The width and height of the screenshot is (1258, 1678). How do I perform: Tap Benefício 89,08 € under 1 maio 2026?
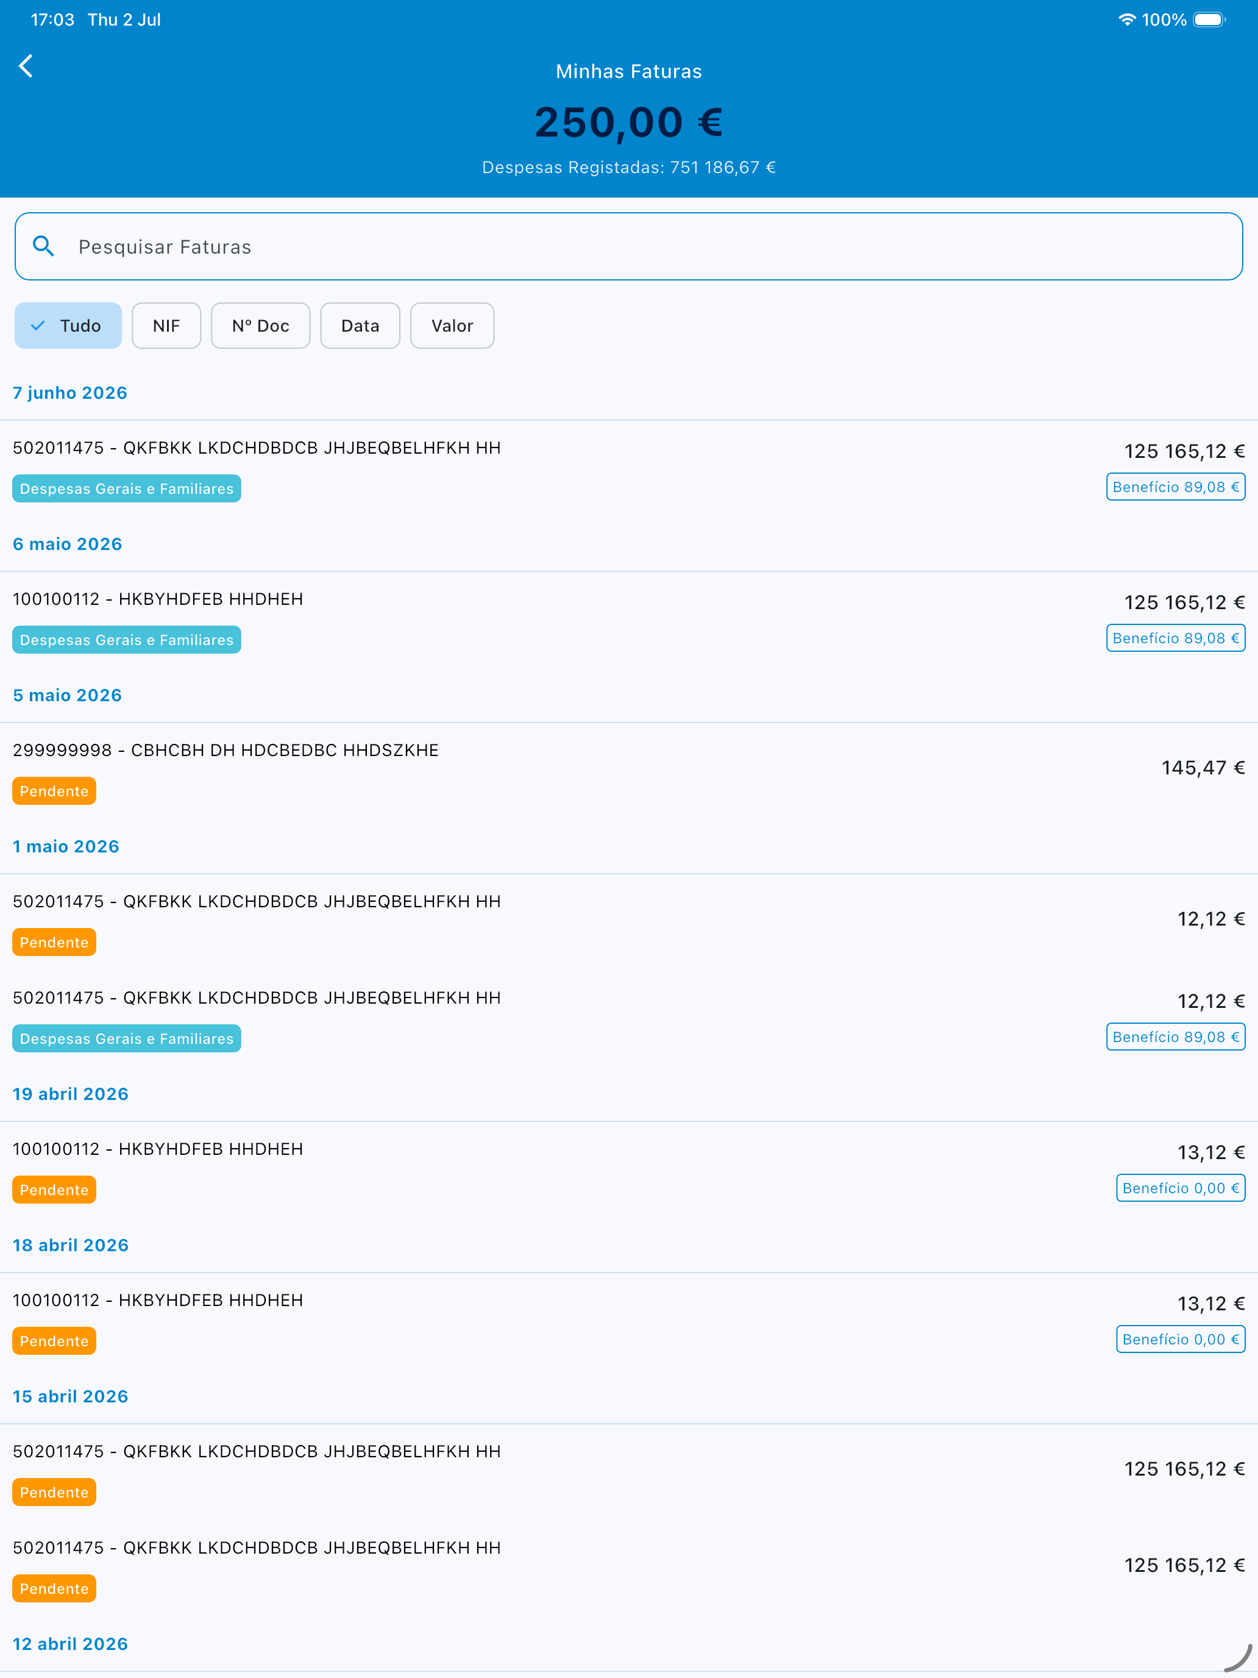click(x=1175, y=1037)
